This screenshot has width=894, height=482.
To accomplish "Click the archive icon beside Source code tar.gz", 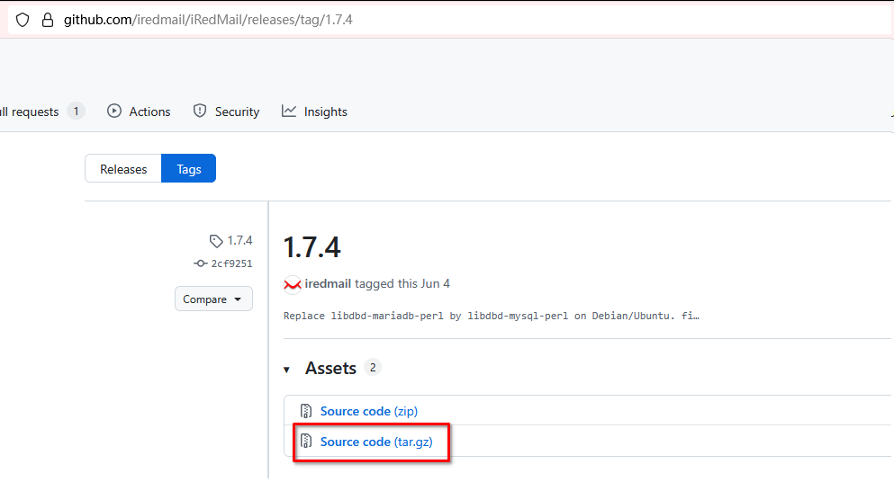I will [306, 442].
